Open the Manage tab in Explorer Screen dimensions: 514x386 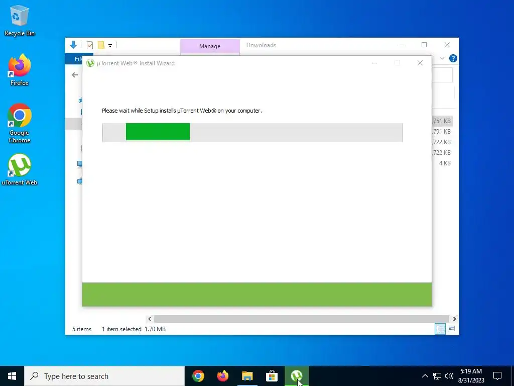point(210,46)
